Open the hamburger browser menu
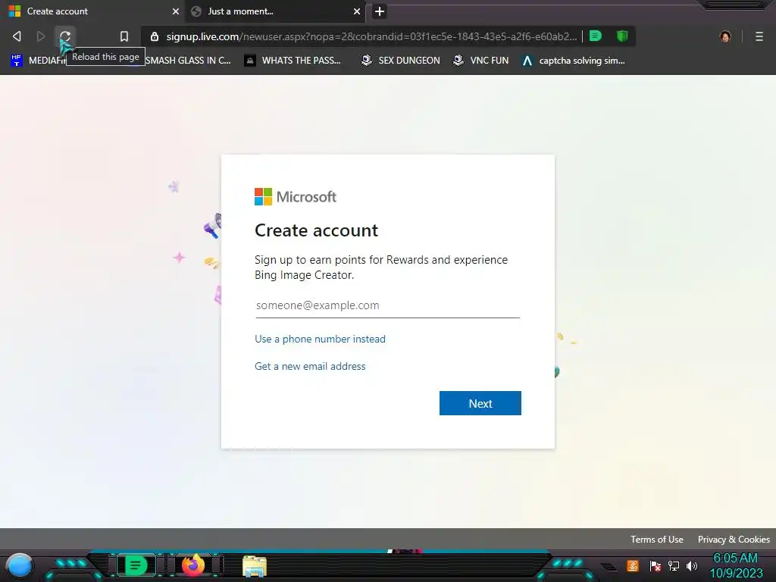The width and height of the screenshot is (776, 582). click(759, 36)
